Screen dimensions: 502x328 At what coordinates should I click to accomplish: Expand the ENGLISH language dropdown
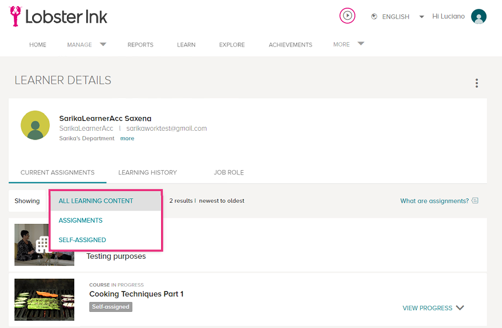[422, 17]
